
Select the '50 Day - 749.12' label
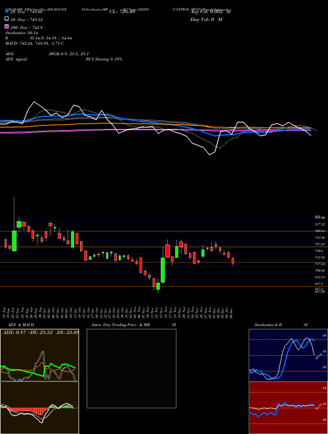pos(26,20)
